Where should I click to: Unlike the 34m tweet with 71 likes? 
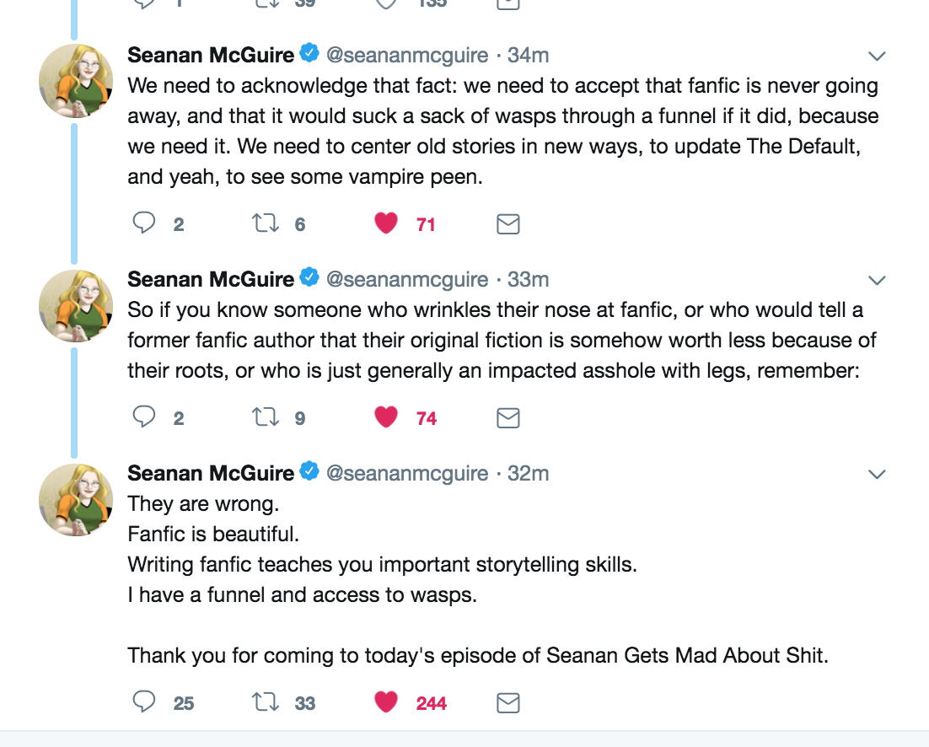pyautogui.click(x=386, y=223)
